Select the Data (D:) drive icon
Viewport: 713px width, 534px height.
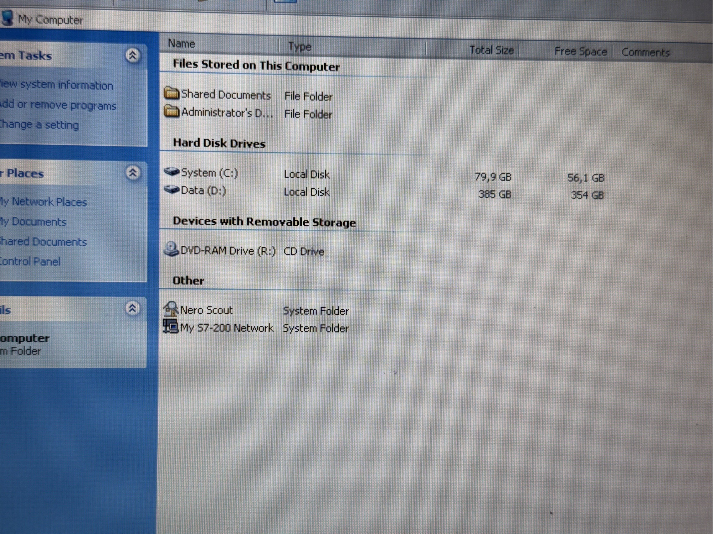[x=171, y=190]
